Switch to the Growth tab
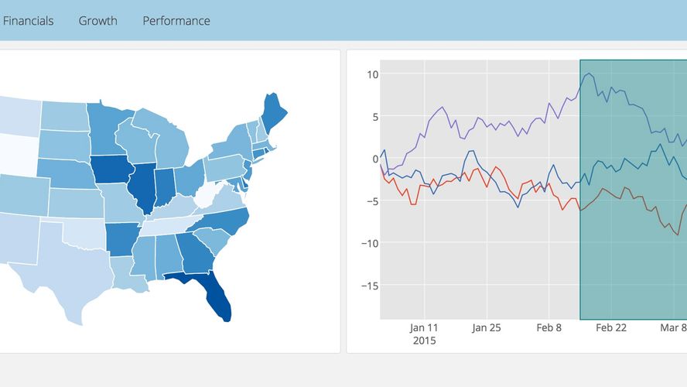This screenshot has height=387, width=687. (98, 21)
